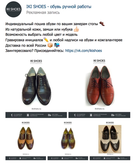Click the foot size icon under black shoes
The height and width of the screenshot is (165, 136).
pyautogui.click(x=12, y=115)
